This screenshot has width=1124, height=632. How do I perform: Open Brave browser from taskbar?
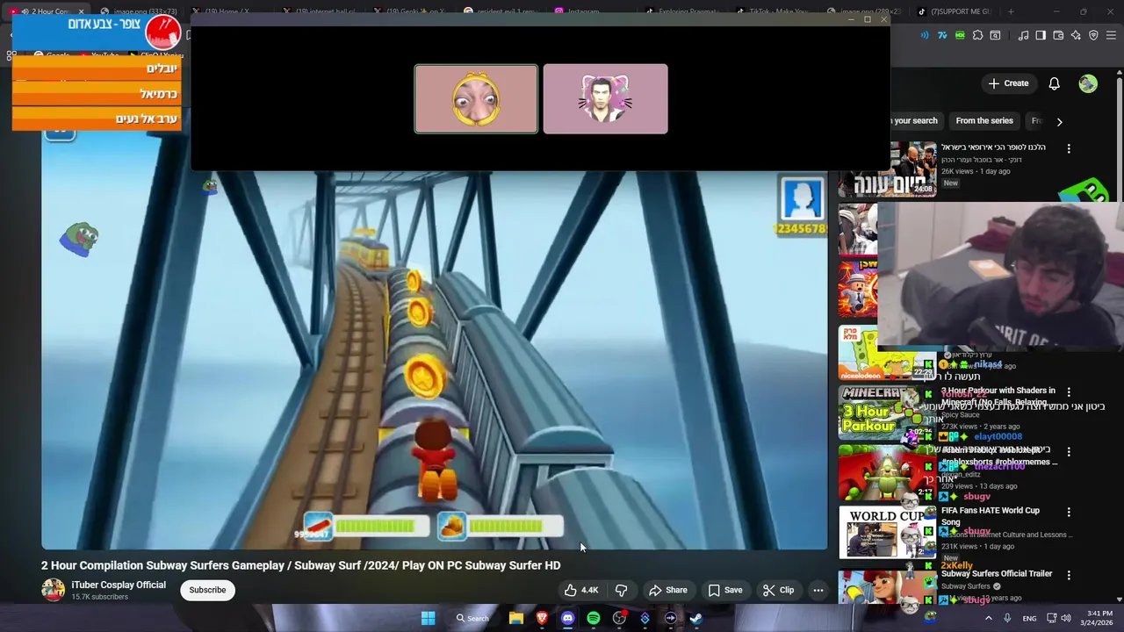[x=542, y=618]
